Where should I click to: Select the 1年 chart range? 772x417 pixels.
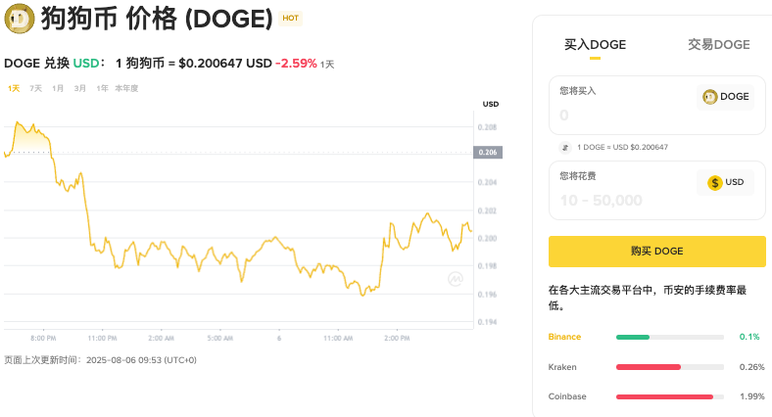103,88
